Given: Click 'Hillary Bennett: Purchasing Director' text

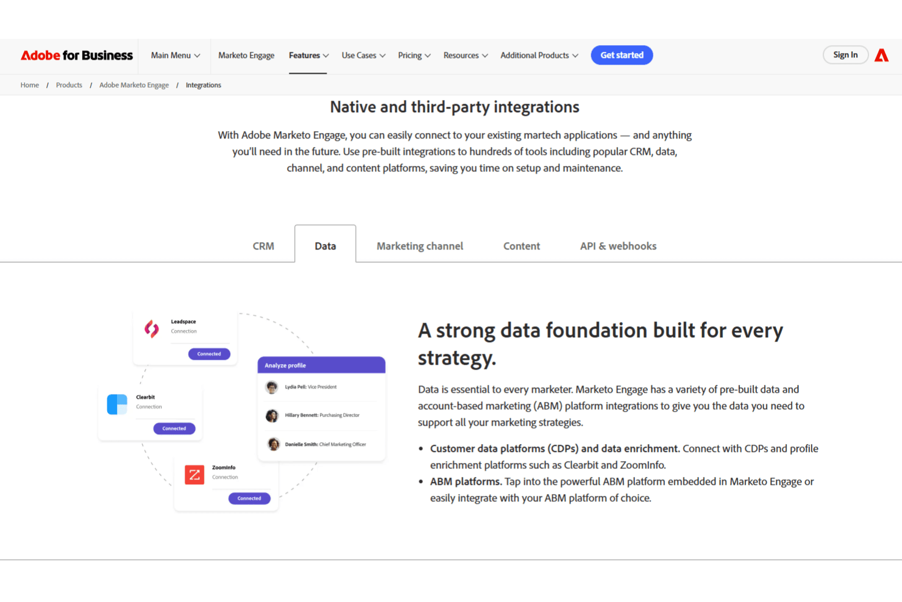Looking at the screenshot, I should (x=322, y=415).
